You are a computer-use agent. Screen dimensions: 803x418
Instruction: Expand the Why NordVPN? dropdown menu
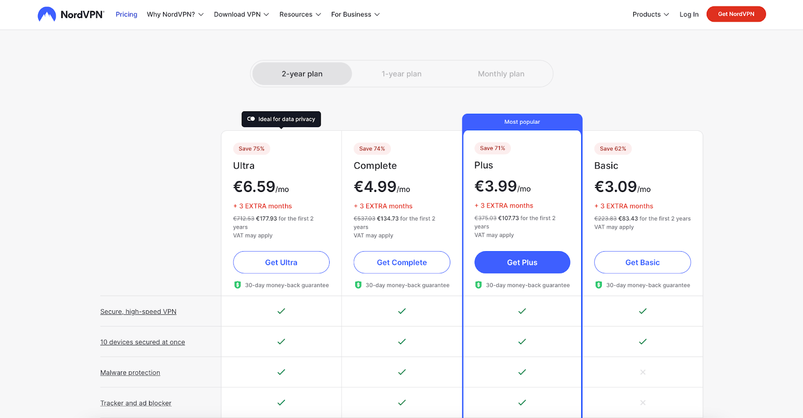175,15
